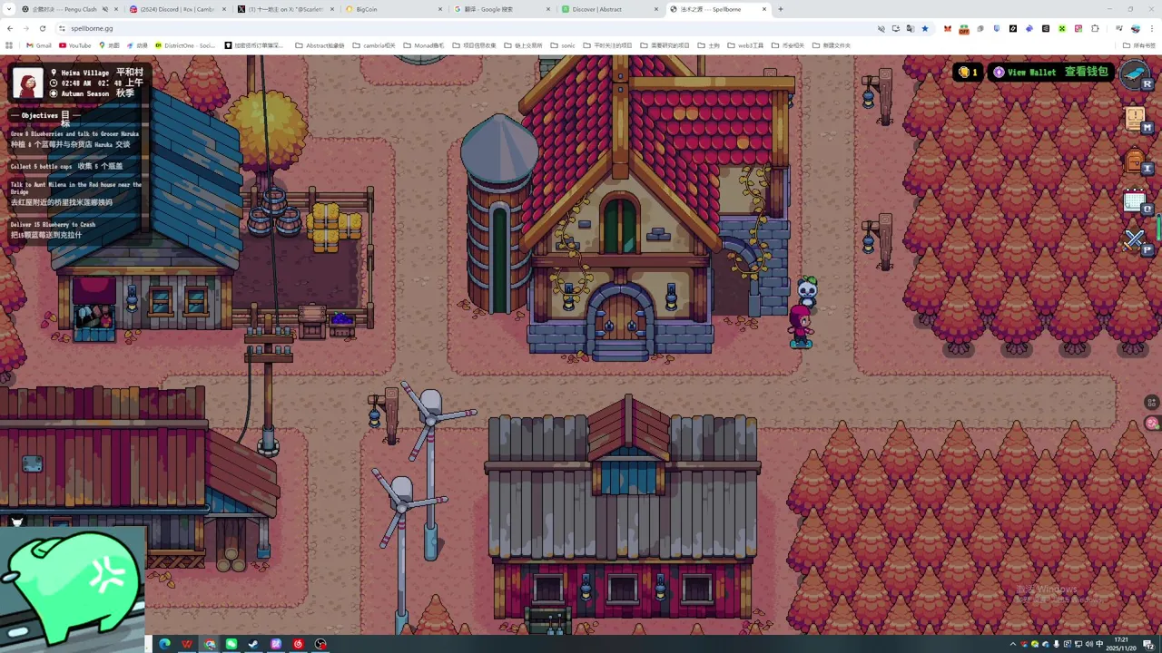This screenshot has width=1162, height=653.
Task: Open the calendar quest icon
Action: click(x=1135, y=201)
